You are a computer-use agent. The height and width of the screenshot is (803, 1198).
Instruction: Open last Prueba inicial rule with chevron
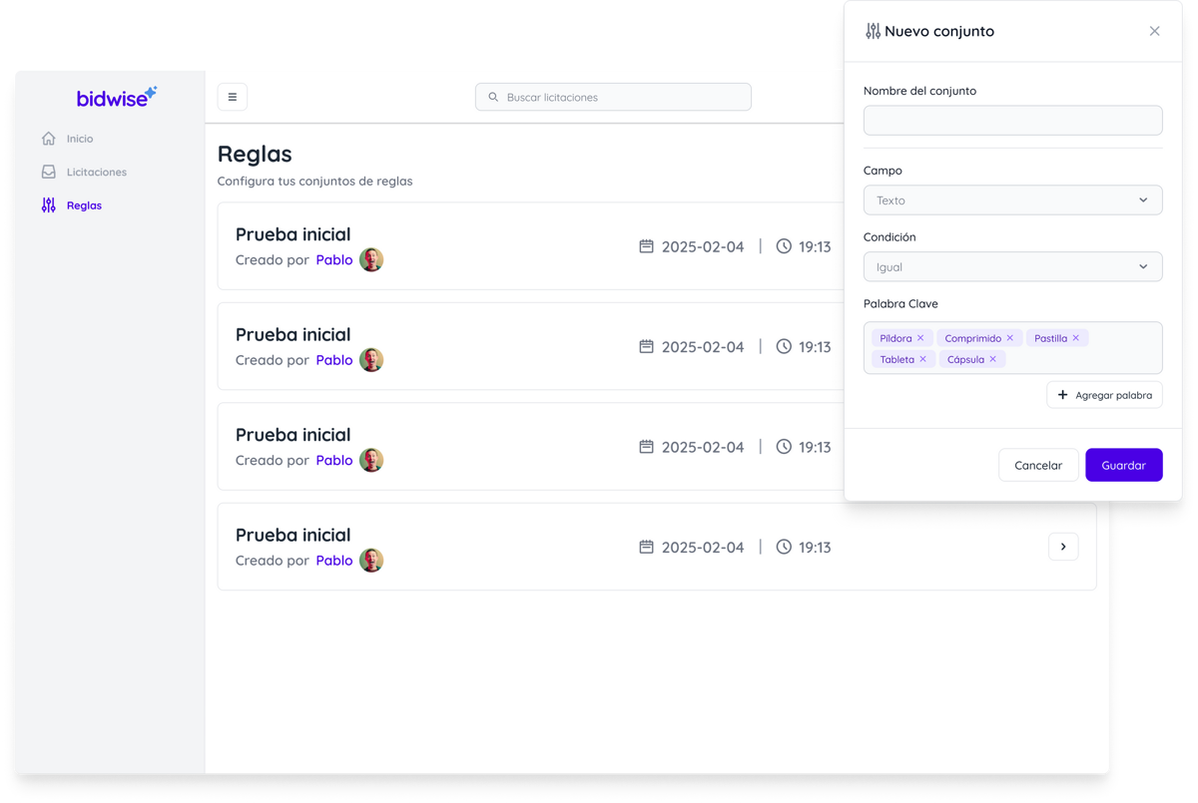click(x=1063, y=547)
